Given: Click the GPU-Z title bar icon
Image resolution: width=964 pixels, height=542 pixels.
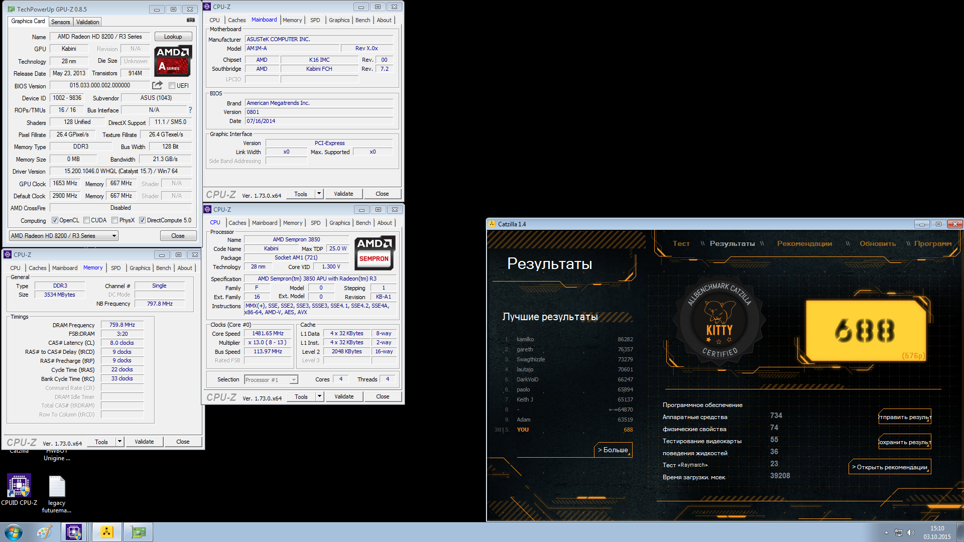Looking at the screenshot, I should [11, 9].
